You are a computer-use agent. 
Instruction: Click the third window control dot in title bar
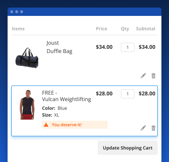point(22,12)
